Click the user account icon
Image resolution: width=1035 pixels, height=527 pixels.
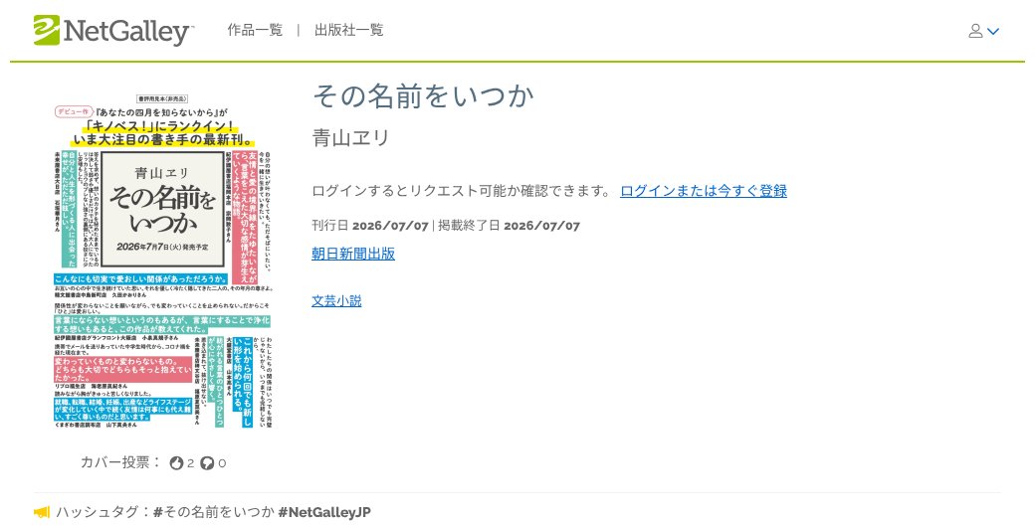[x=975, y=31]
